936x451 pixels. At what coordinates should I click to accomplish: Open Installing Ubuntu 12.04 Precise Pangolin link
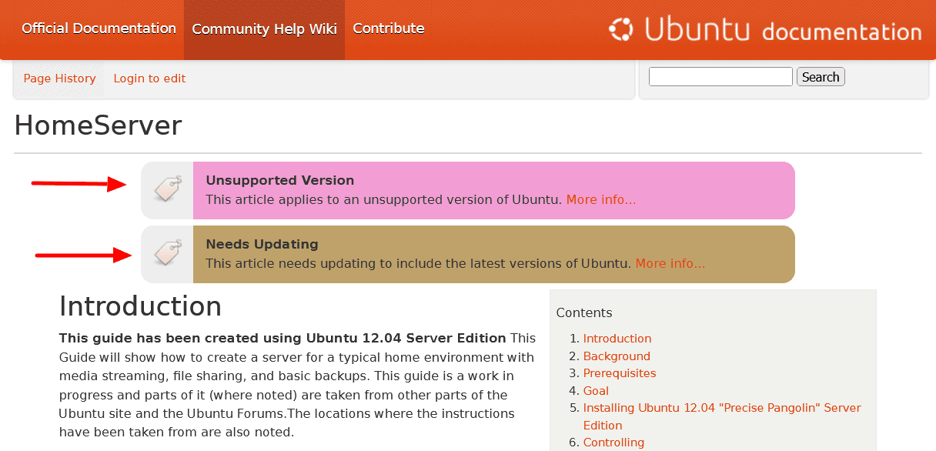pos(721,408)
